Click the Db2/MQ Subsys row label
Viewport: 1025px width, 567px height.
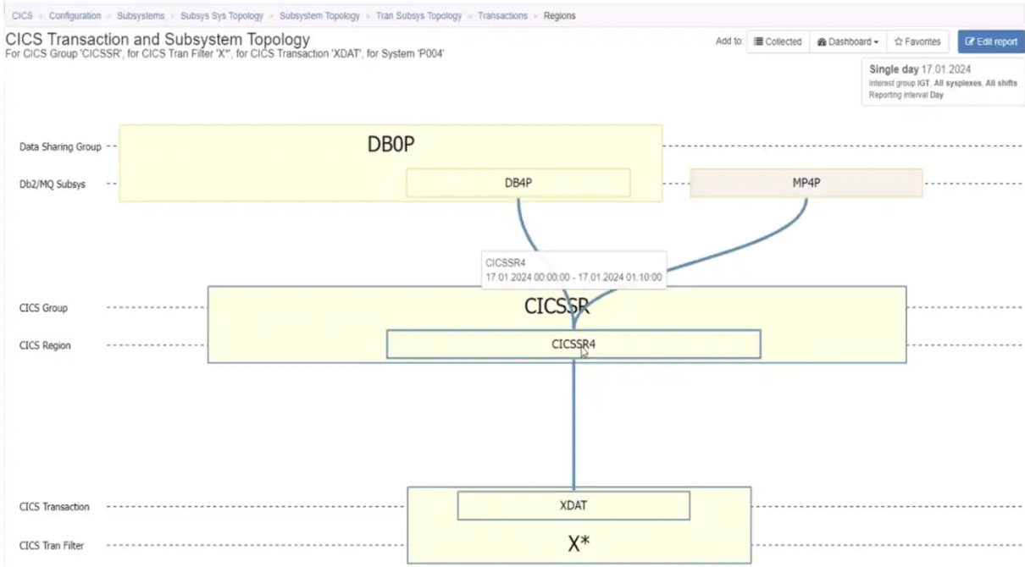tap(53, 184)
